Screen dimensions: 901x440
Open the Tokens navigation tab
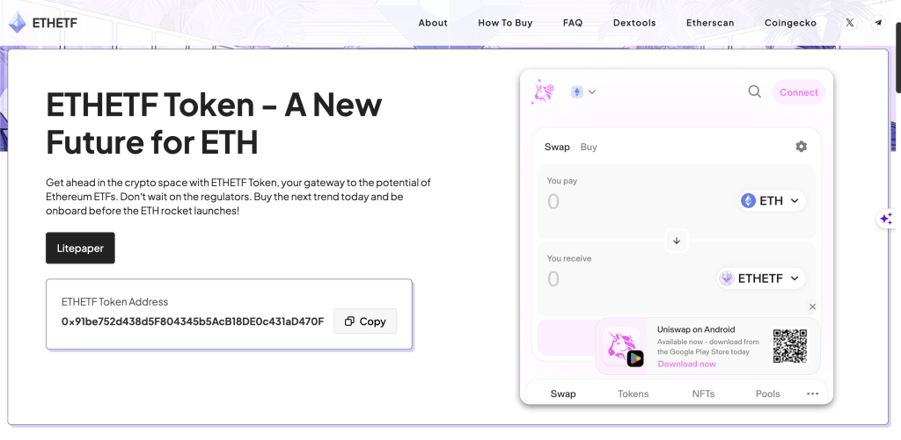(634, 393)
